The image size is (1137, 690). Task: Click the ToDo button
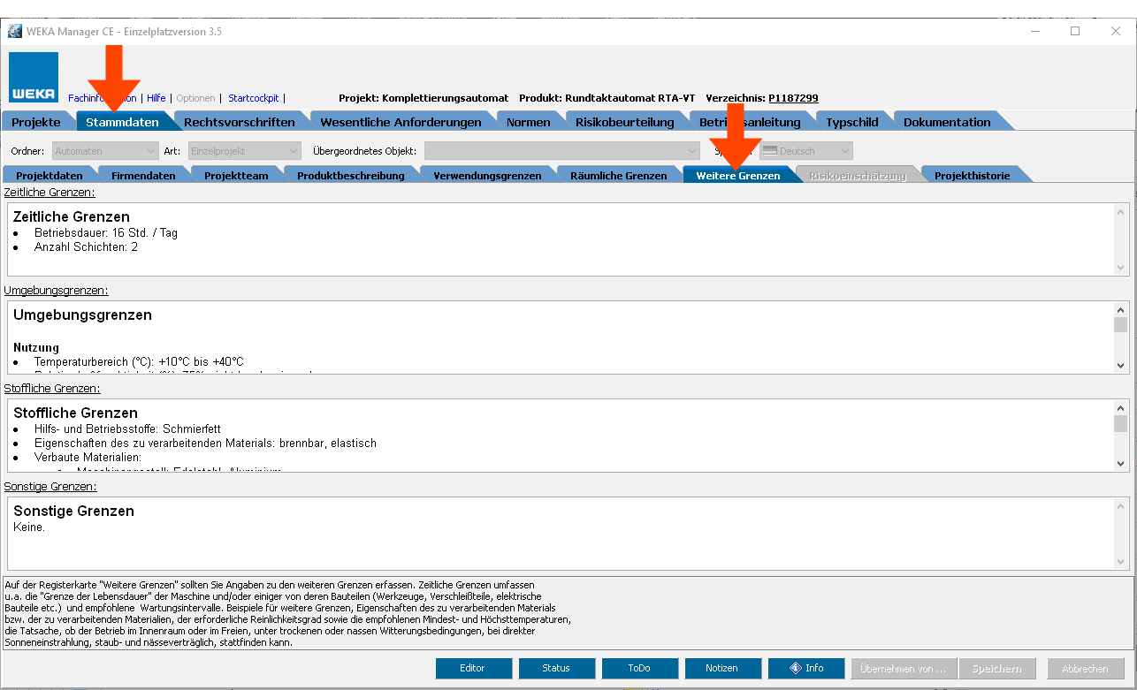coord(639,668)
